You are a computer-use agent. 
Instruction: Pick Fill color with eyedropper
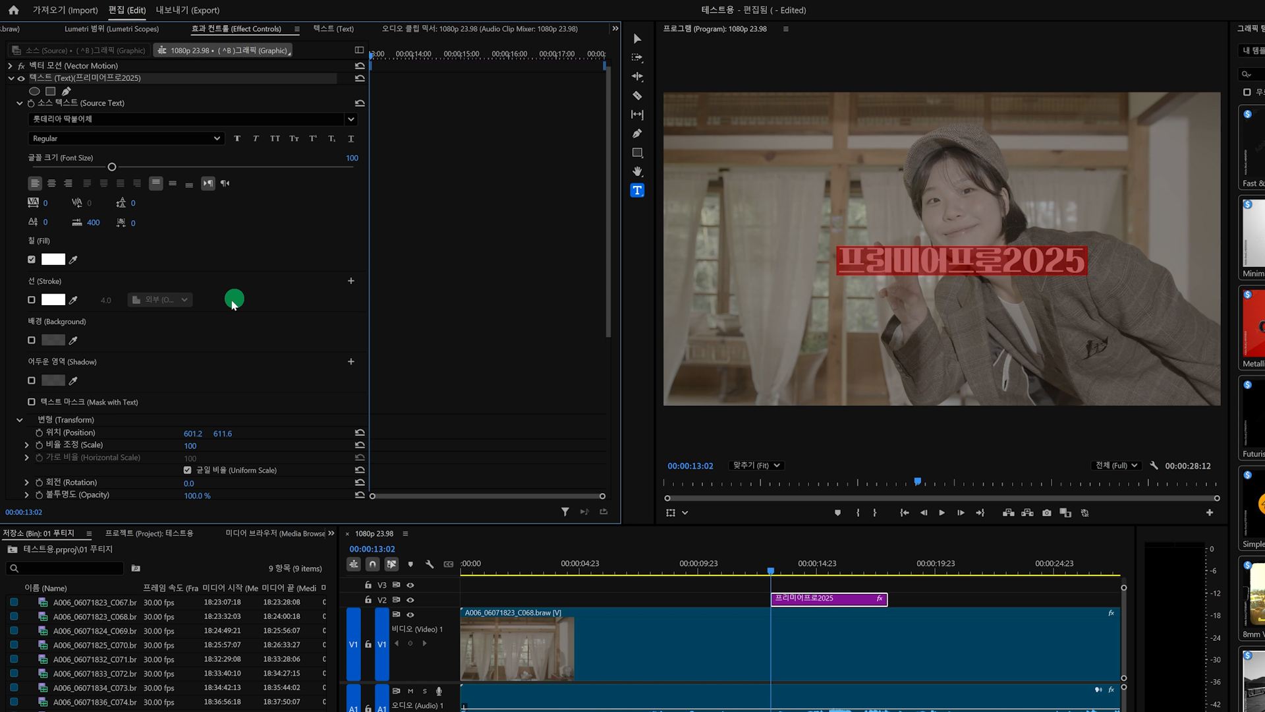(73, 260)
